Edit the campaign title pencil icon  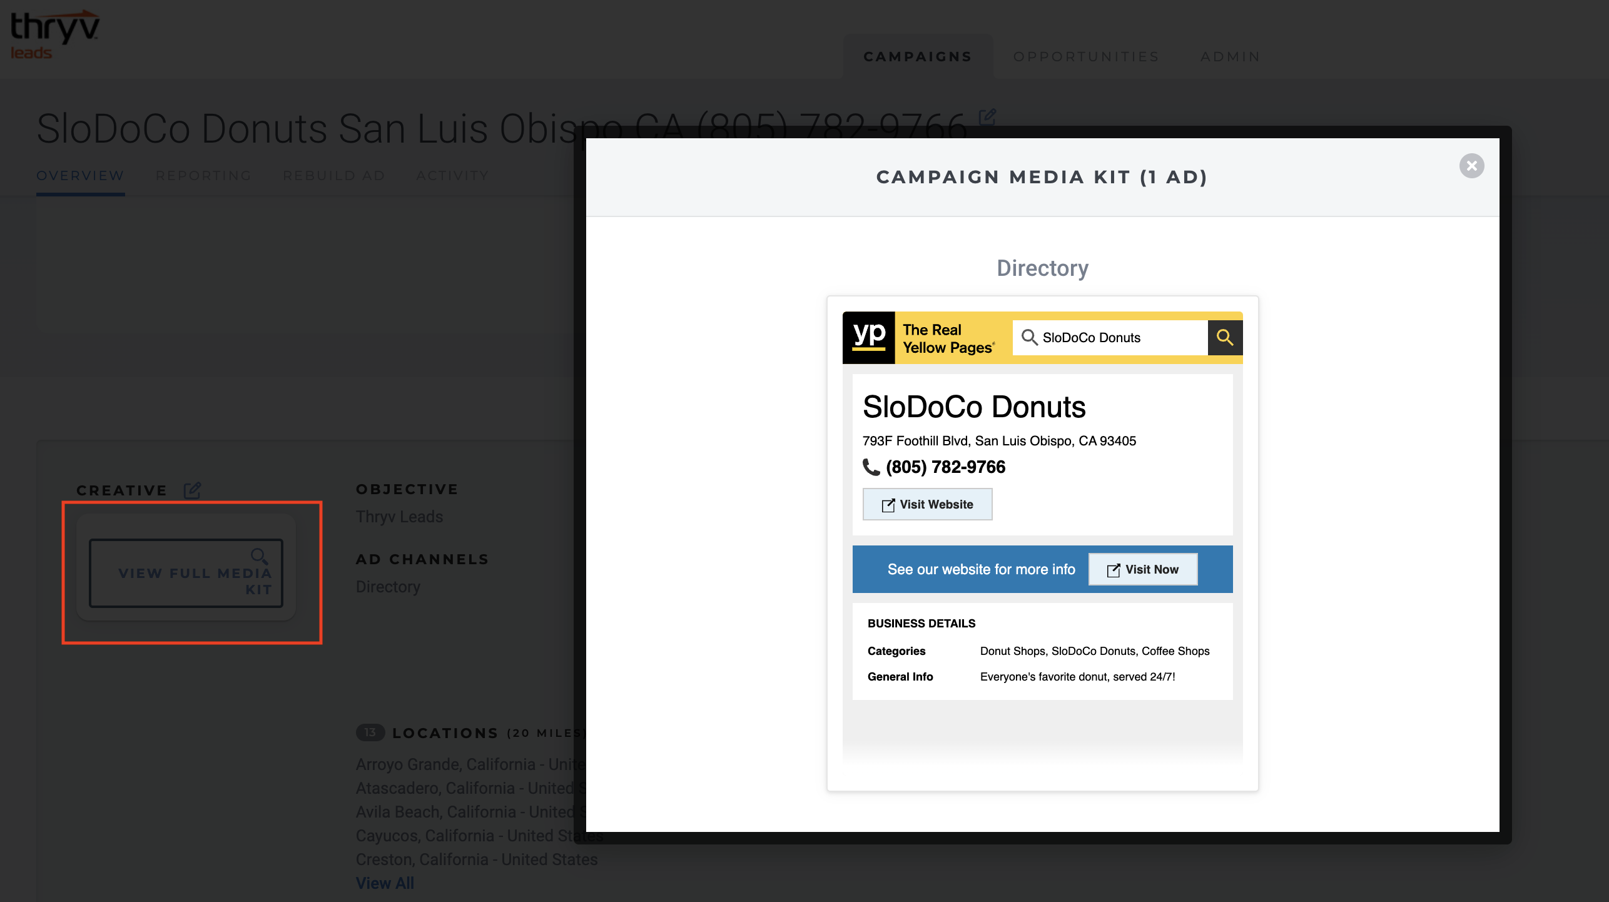pyautogui.click(x=987, y=117)
